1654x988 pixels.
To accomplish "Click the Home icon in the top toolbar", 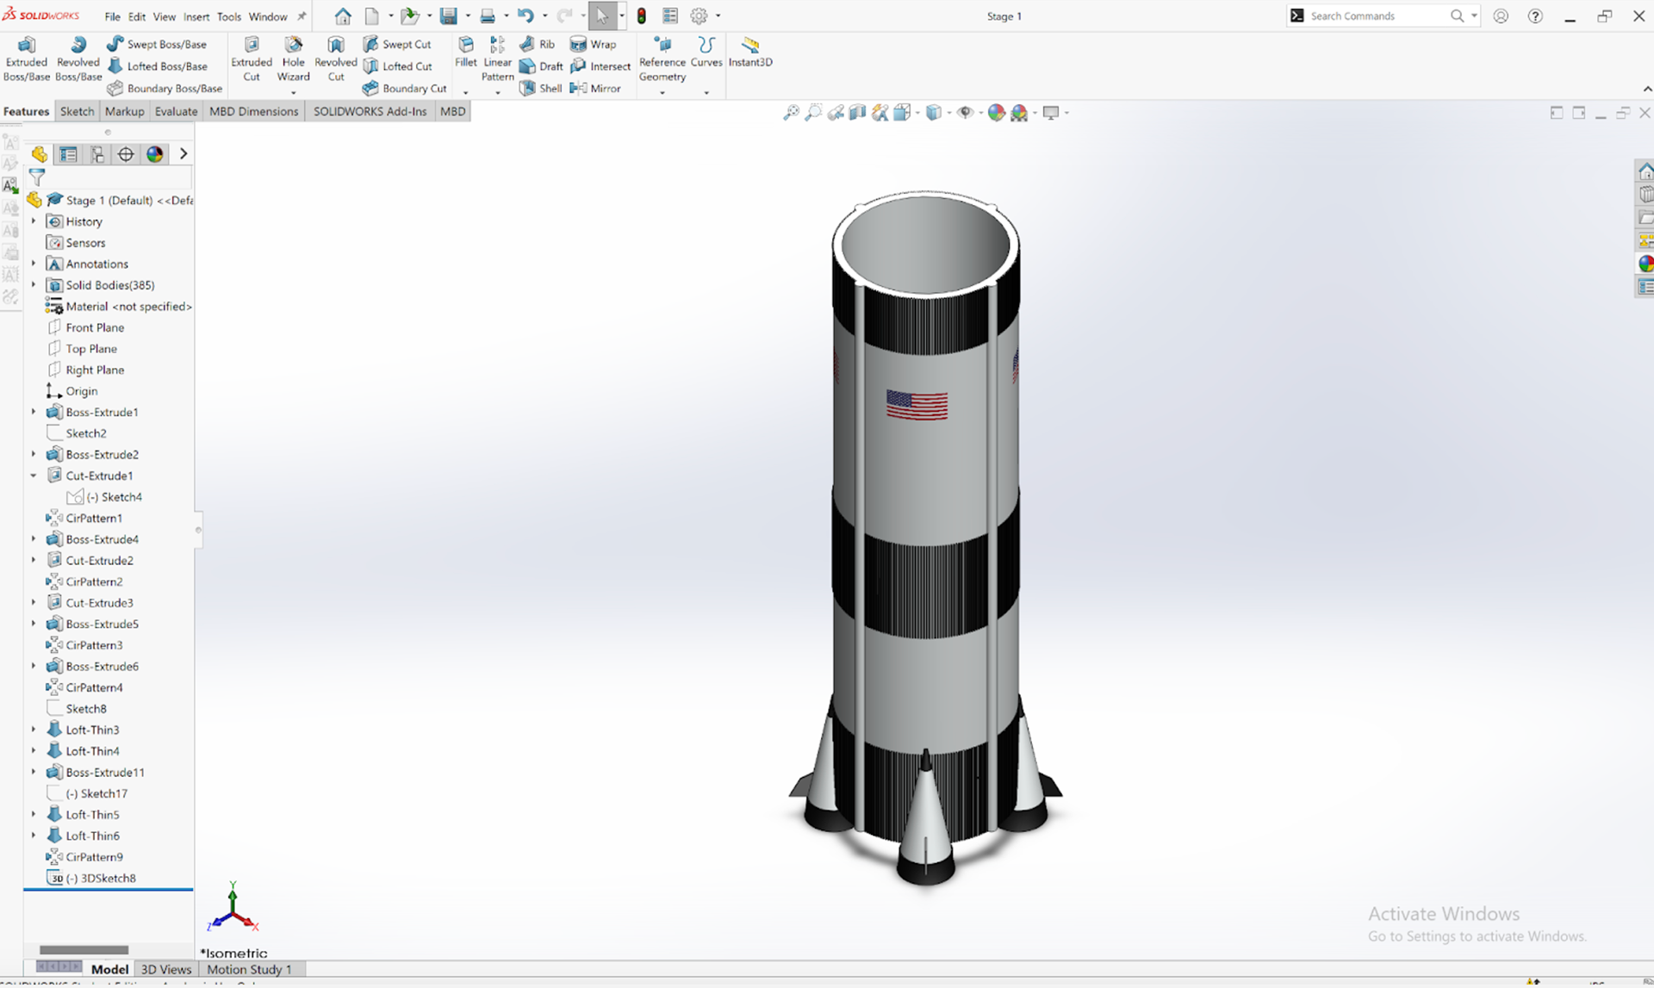I will (343, 16).
